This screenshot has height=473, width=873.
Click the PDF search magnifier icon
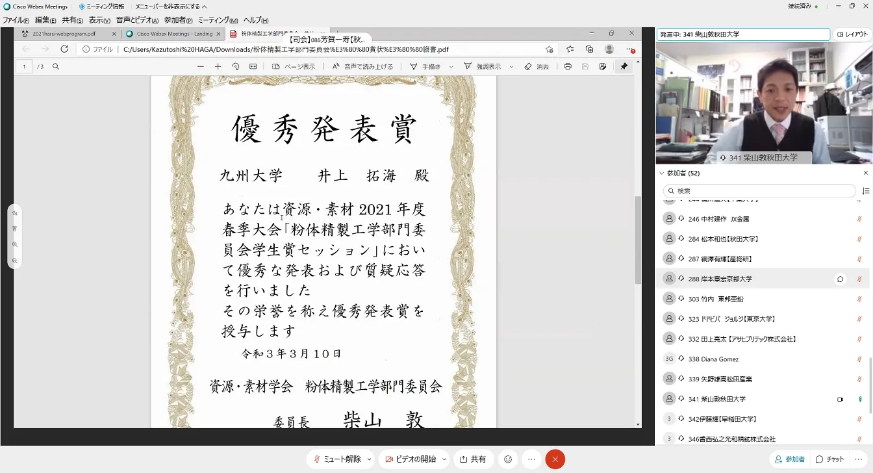point(56,66)
